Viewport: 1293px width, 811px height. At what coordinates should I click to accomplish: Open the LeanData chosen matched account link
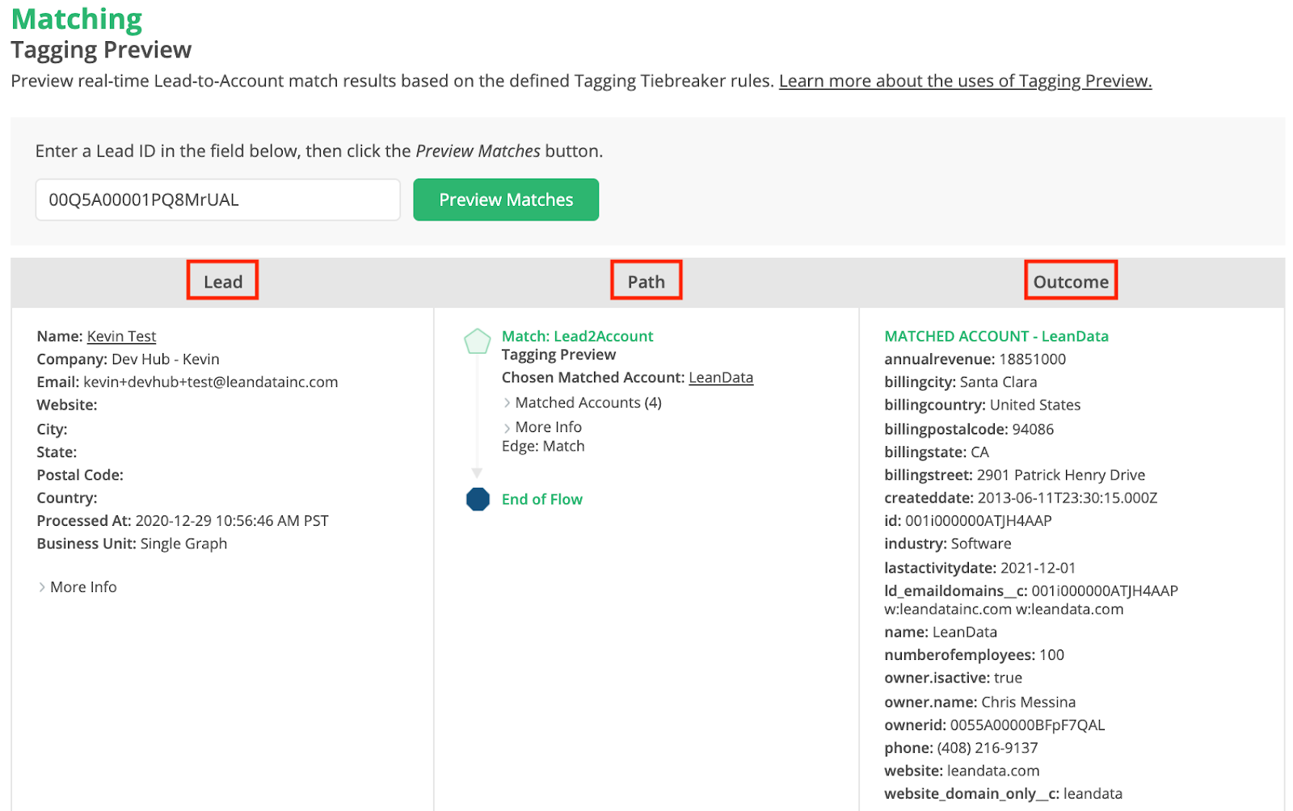(x=721, y=377)
